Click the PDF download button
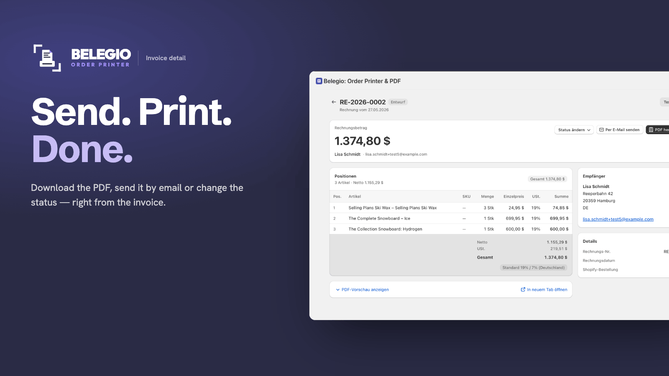 point(658,130)
